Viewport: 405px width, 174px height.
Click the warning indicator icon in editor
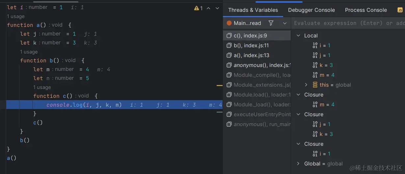point(197,8)
